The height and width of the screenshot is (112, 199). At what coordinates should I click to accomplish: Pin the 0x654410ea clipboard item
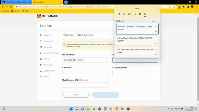tap(156, 43)
